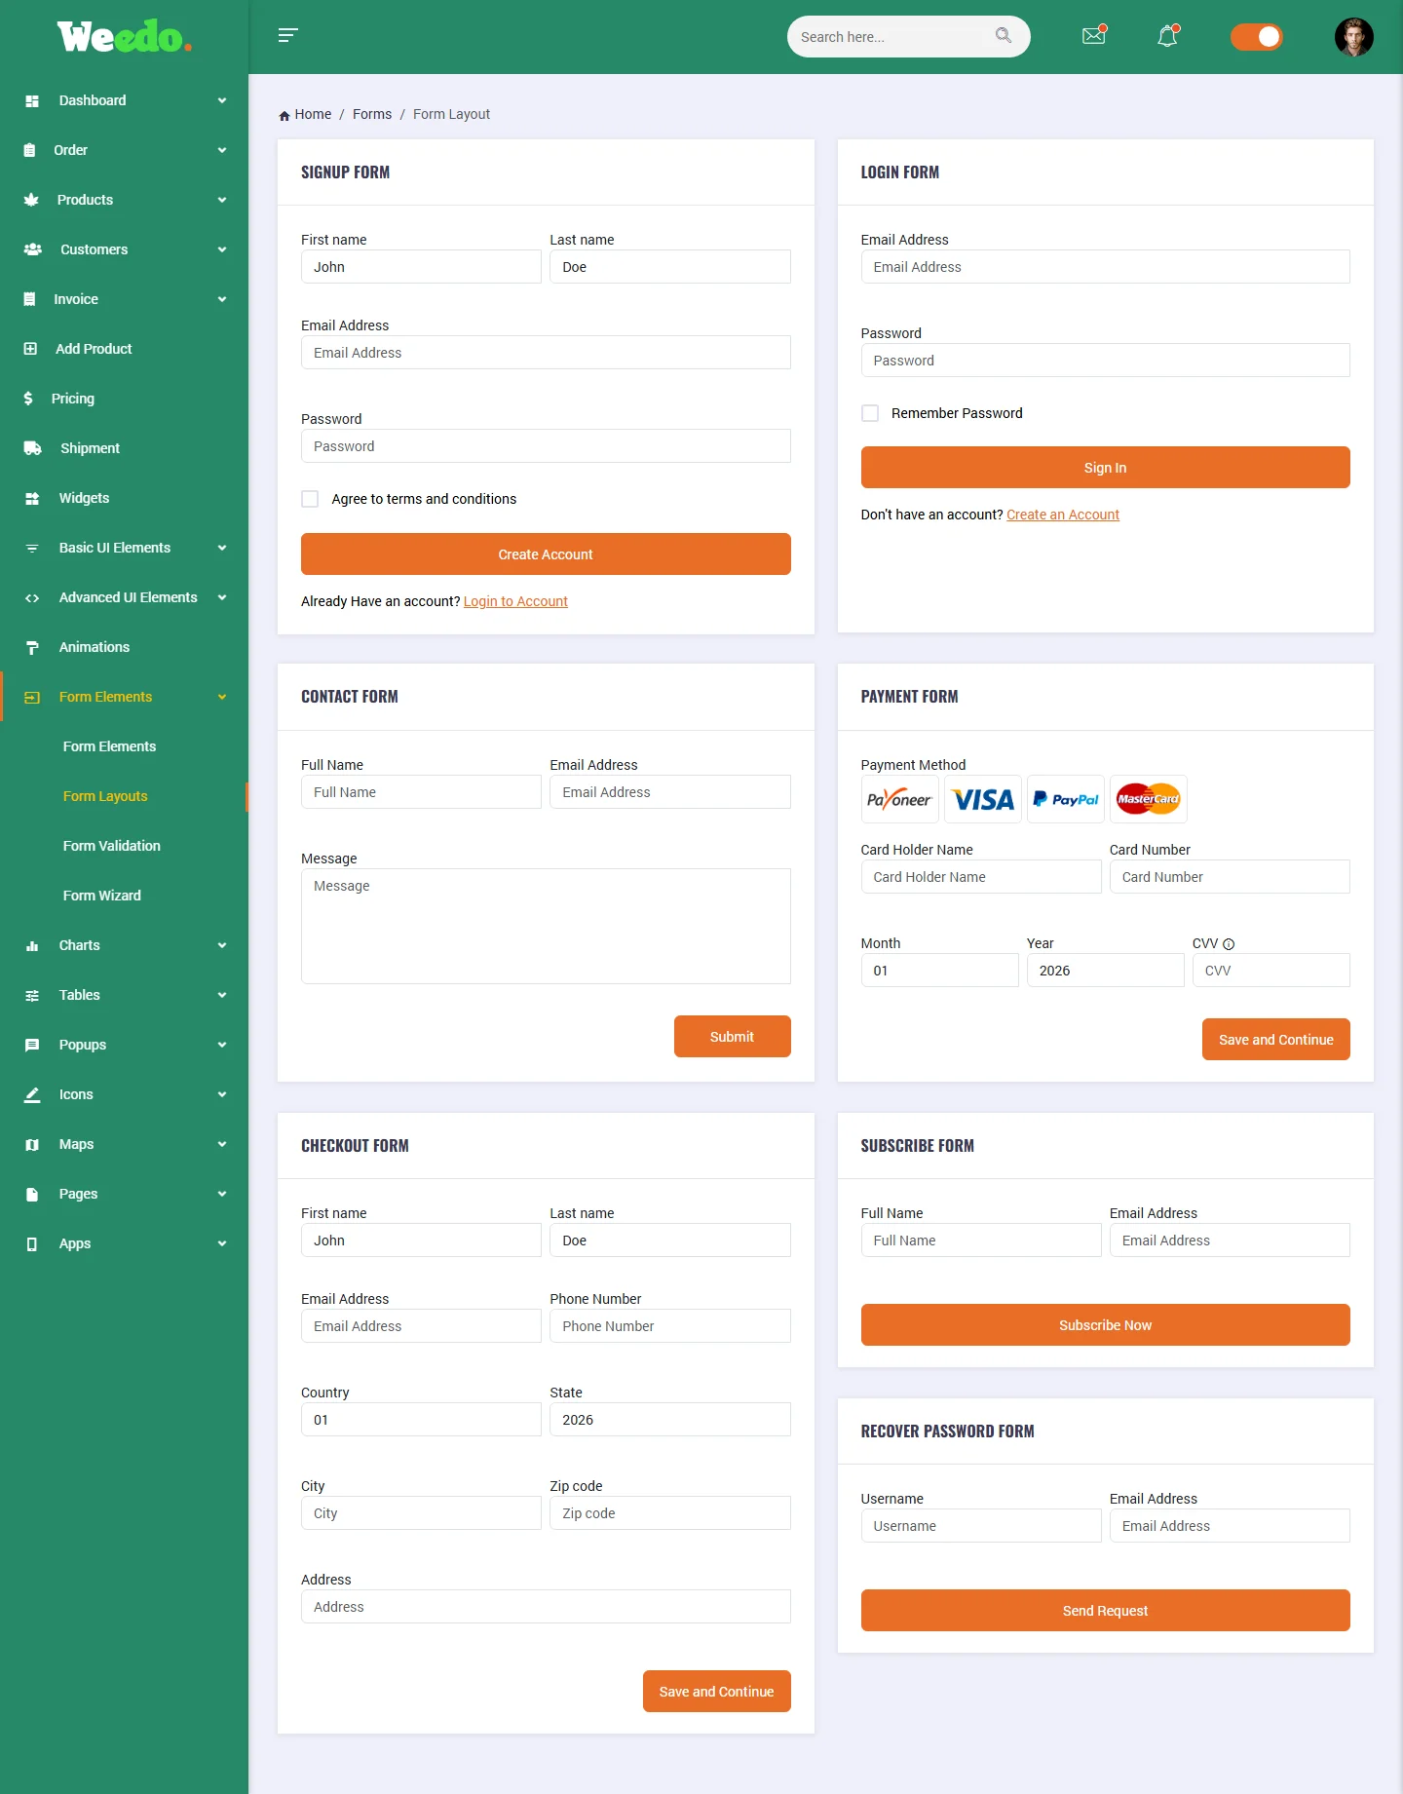Select PayPal payment method
1403x1794 pixels.
pos(1066,799)
